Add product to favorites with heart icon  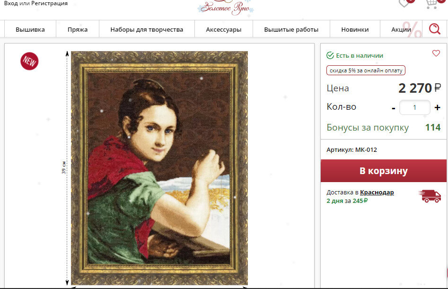click(436, 53)
